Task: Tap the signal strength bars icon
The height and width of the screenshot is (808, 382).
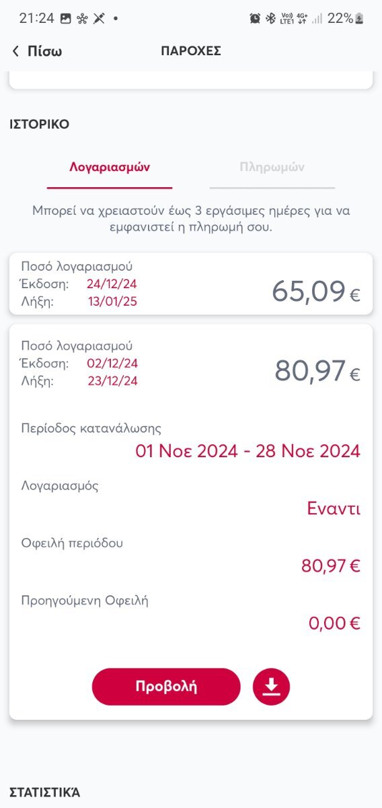Action: (317, 18)
